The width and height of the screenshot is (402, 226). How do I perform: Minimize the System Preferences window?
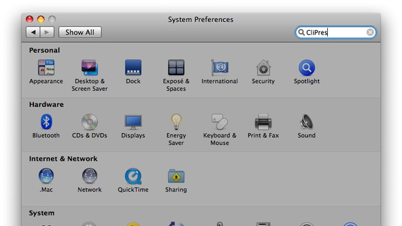(x=41, y=19)
